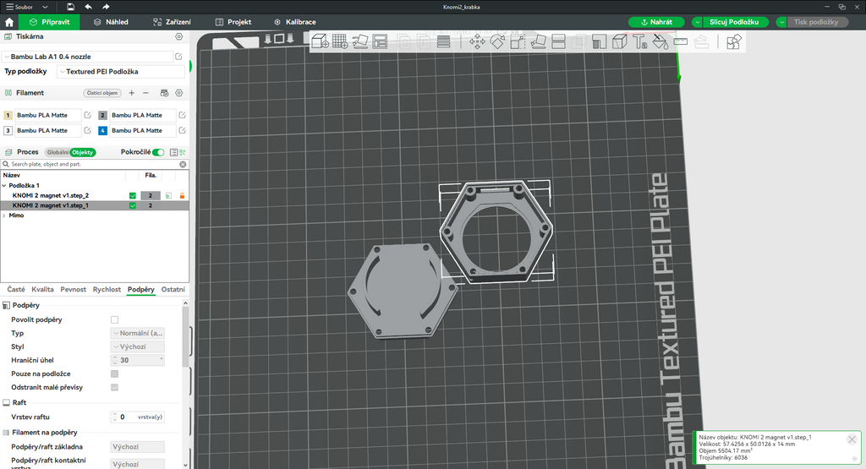Open the Textured PEI Podložka dropdown
The width and height of the screenshot is (866, 469).
(121, 72)
